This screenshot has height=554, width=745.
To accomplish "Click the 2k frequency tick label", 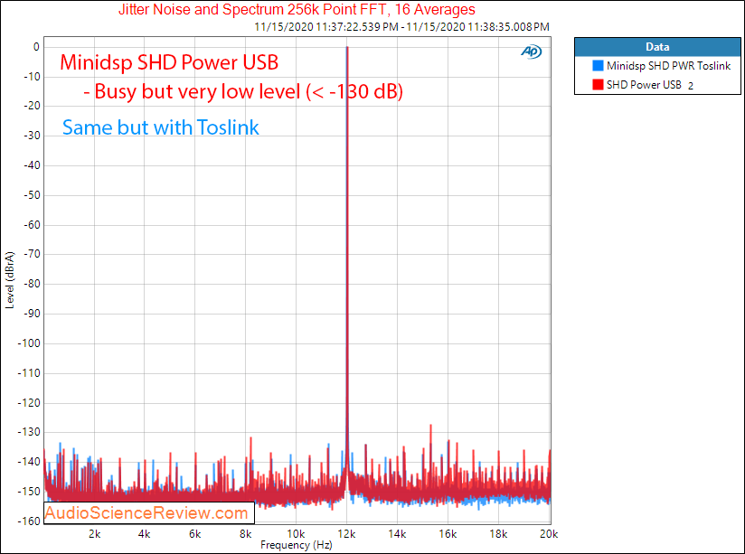I will pyautogui.click(x=95, y=534).
